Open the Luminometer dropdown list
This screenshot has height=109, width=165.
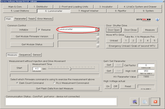(x=97, y=30)
